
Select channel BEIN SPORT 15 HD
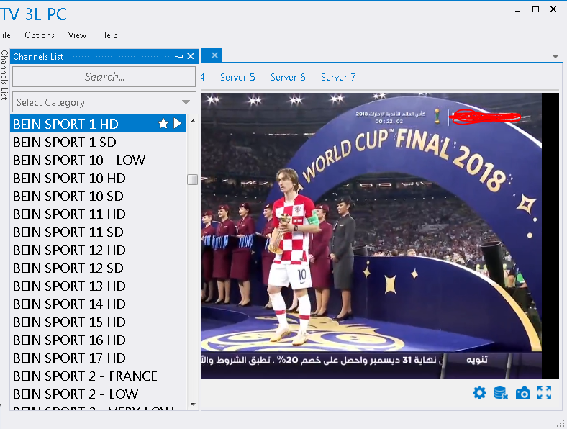click(98, 322)
